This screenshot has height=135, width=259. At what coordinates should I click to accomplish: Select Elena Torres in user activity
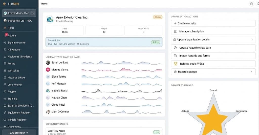pyautogui.click(x=59, y=76)
